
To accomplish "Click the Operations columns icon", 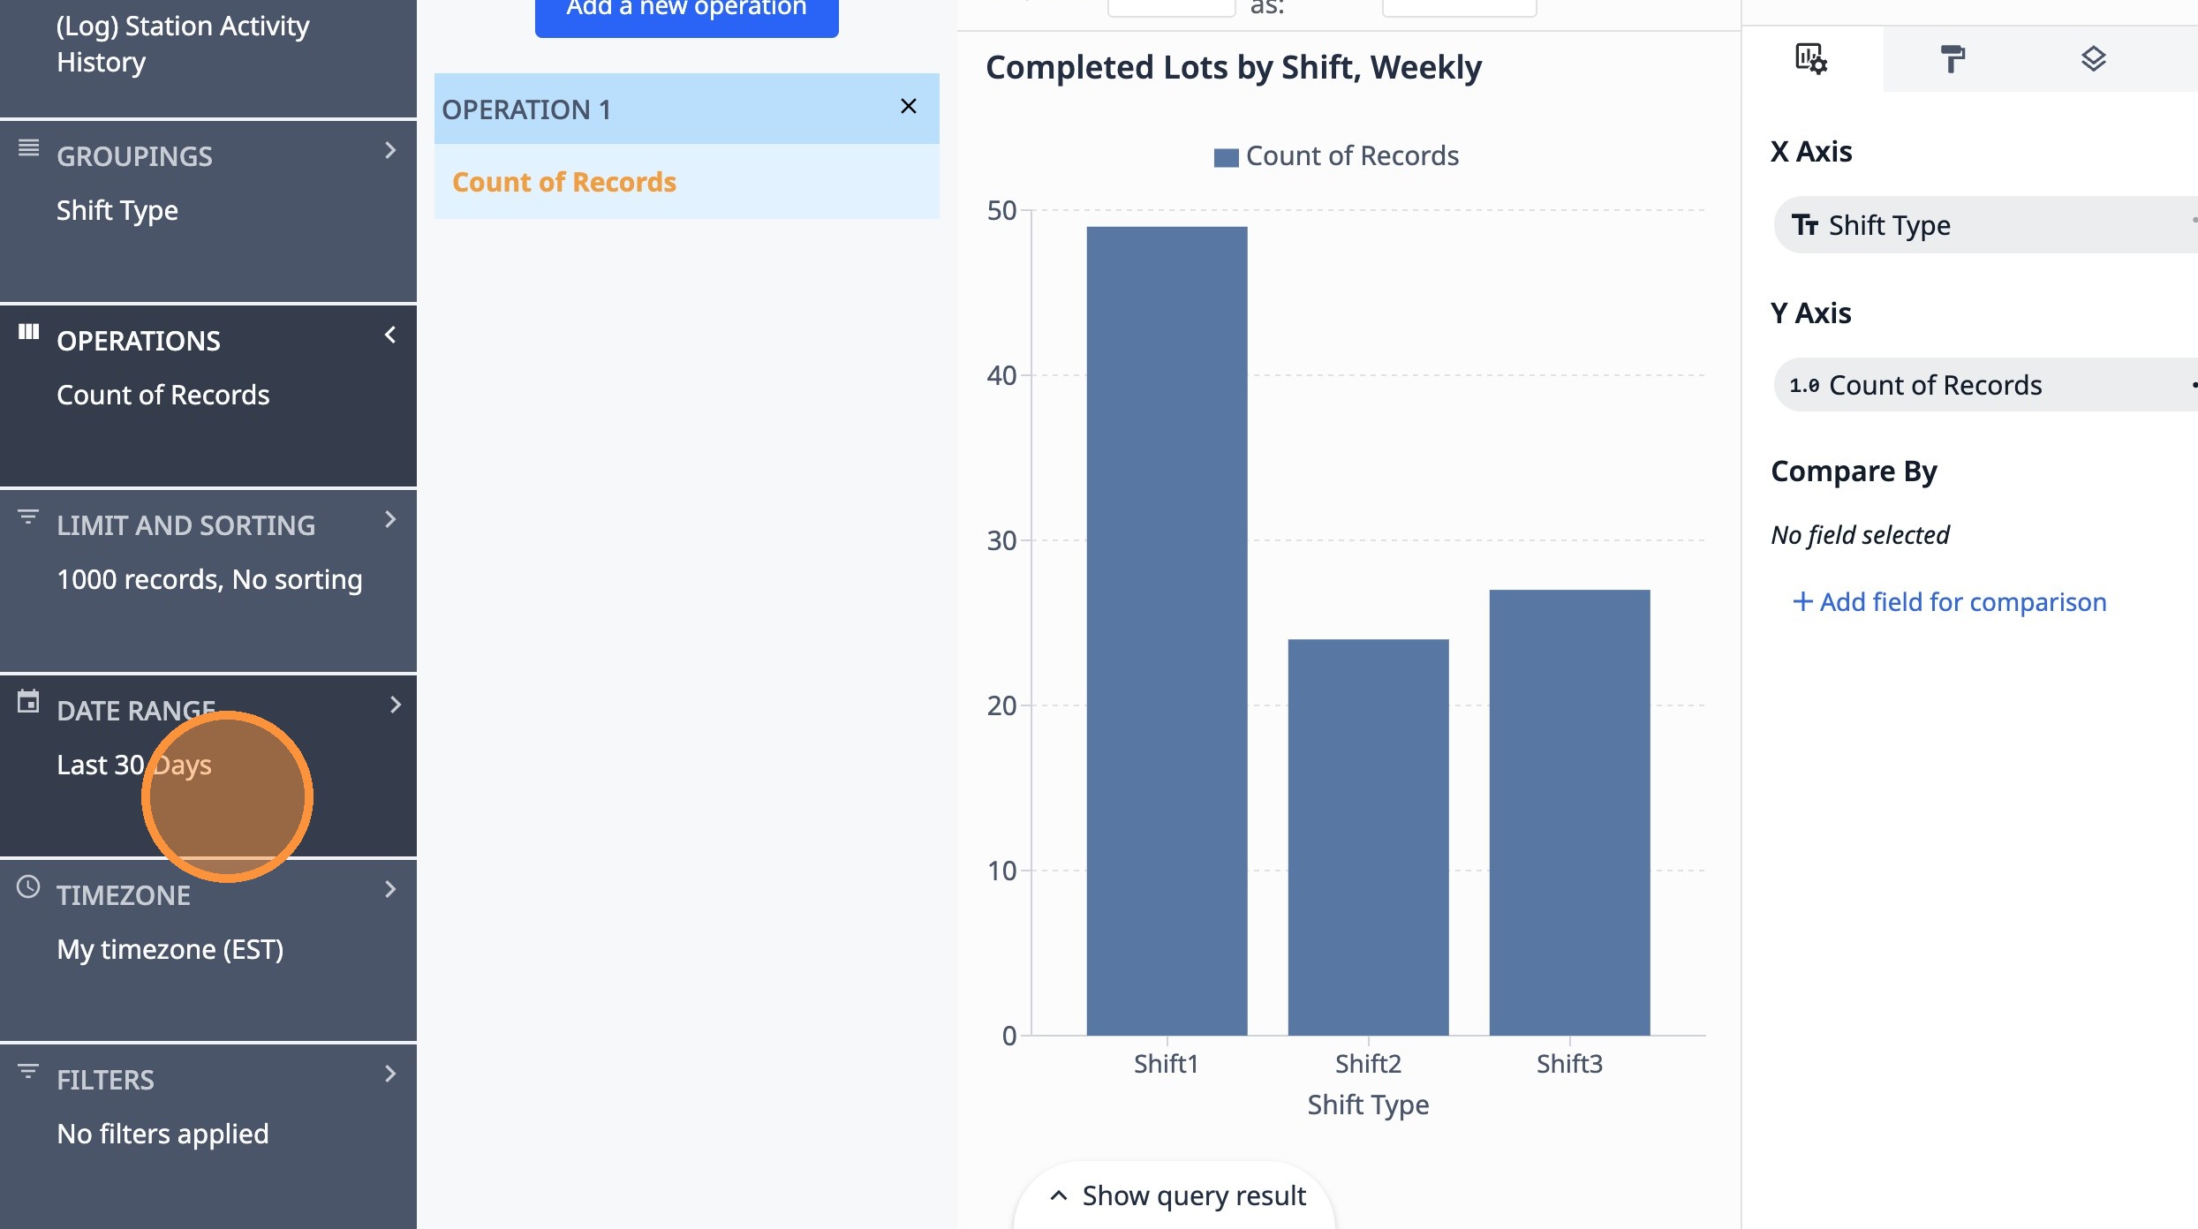I will tap(28, 332).
